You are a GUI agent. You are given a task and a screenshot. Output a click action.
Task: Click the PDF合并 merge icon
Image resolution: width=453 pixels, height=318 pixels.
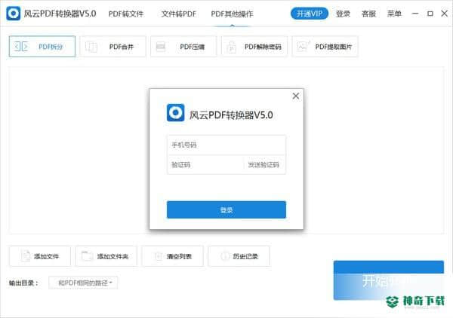[91, 47]
